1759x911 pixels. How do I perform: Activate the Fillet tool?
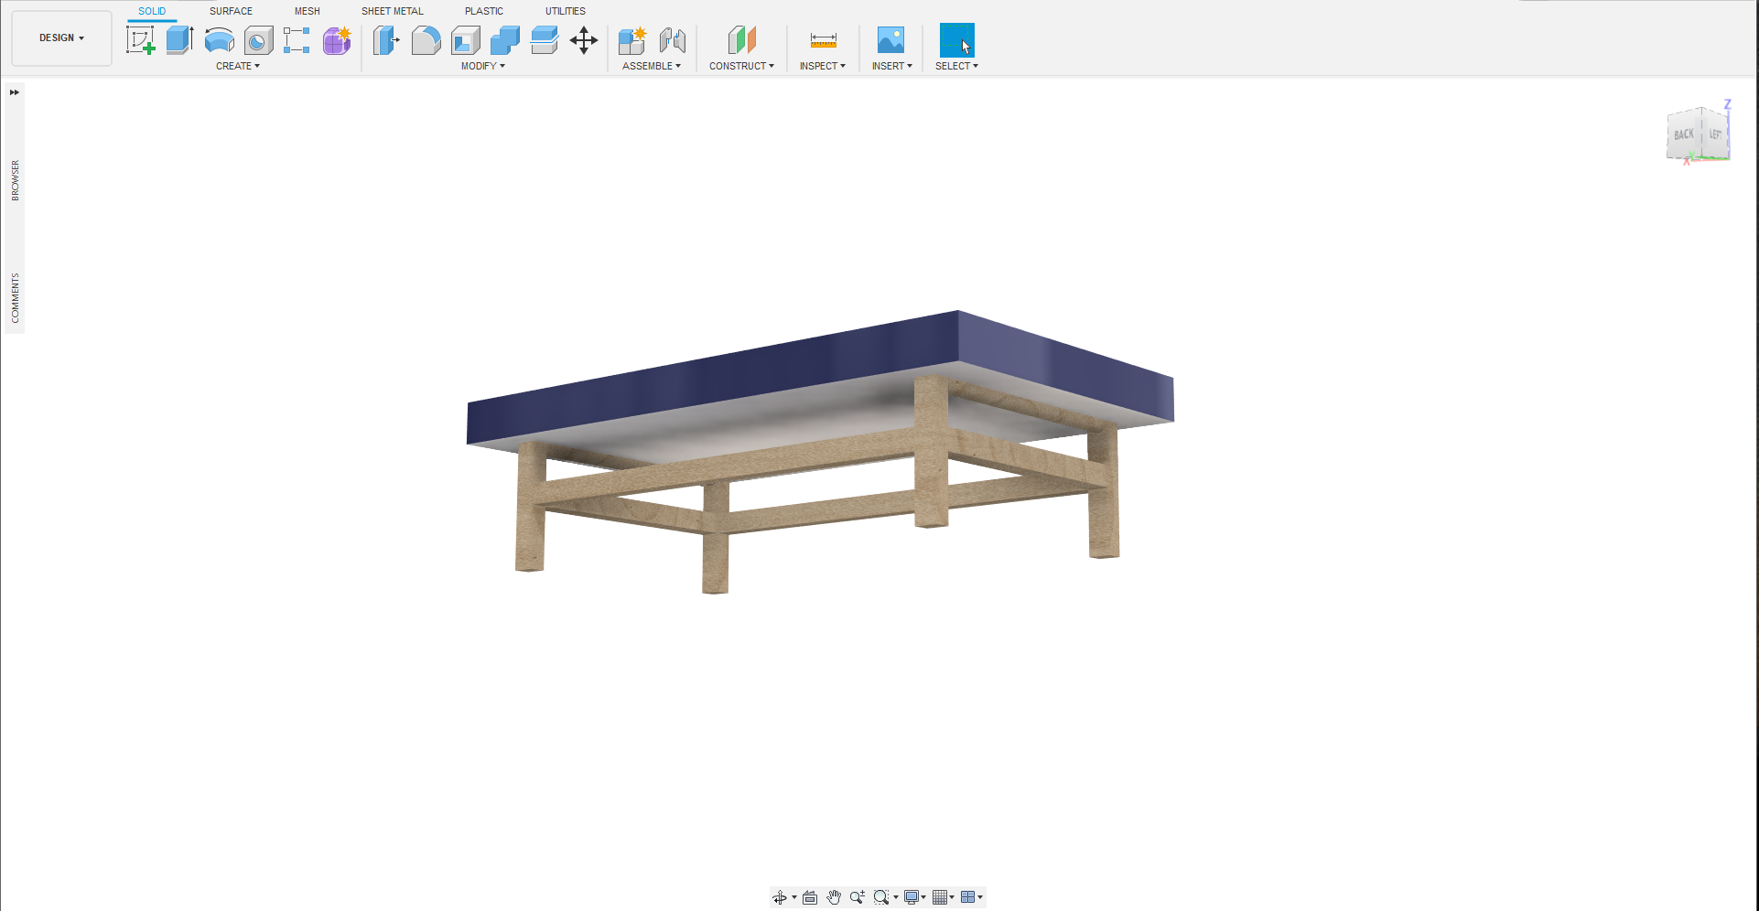click(426, 41)
